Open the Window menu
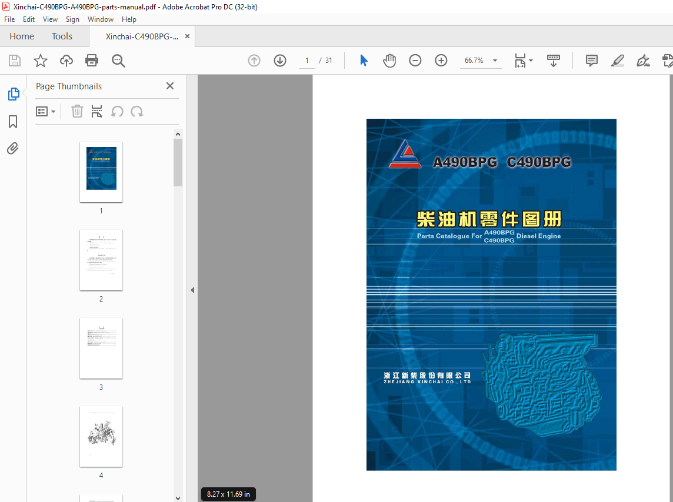Screen dimensions: 673x502 101,19
